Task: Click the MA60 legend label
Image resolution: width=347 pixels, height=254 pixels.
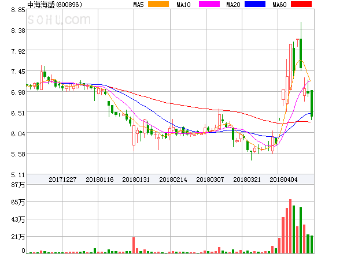Action: [279, 5]
